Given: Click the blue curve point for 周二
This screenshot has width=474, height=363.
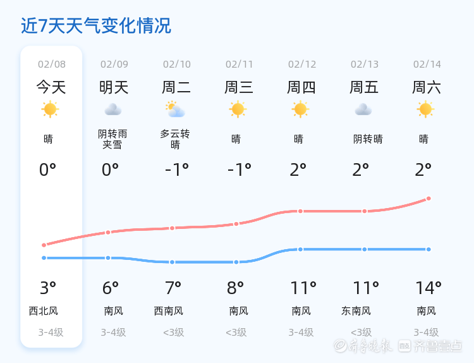Looking at the screenshot, I should point(172,262).
